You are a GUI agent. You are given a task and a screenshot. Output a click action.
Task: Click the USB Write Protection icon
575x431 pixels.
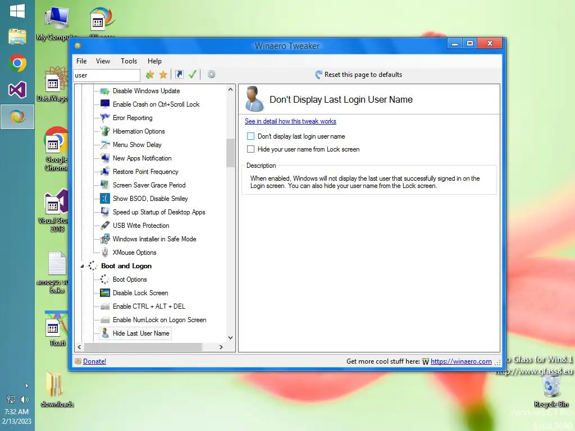tap(105, 226)
